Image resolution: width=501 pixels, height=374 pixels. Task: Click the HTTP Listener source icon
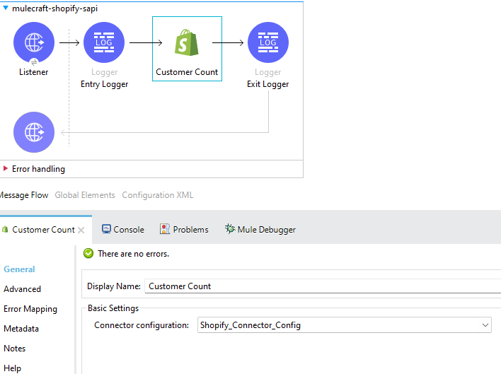33,42
